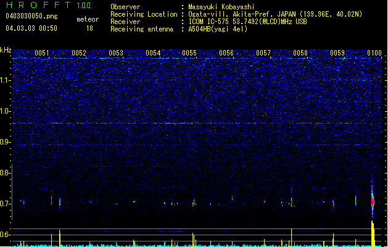Image resolution: width=388 pixels, height=247 pixels.
Task: Click the 0051 time marker
Action: 42,53
